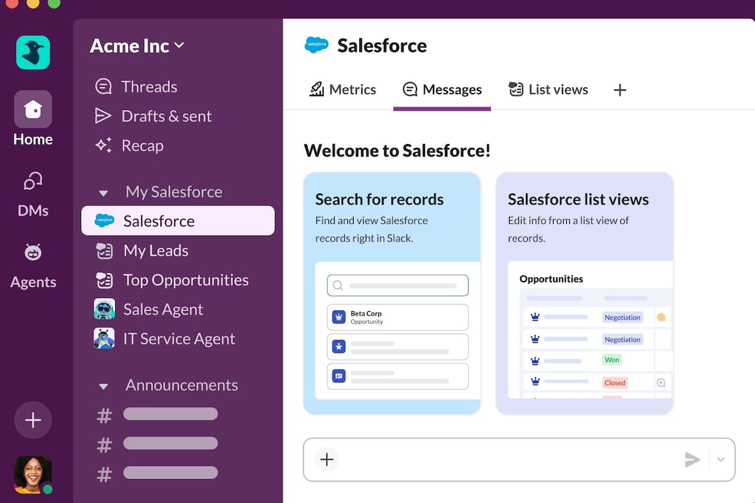Open the Recap view

coord(142,146)
